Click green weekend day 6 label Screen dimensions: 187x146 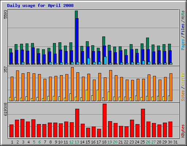[x=39, y=142]
